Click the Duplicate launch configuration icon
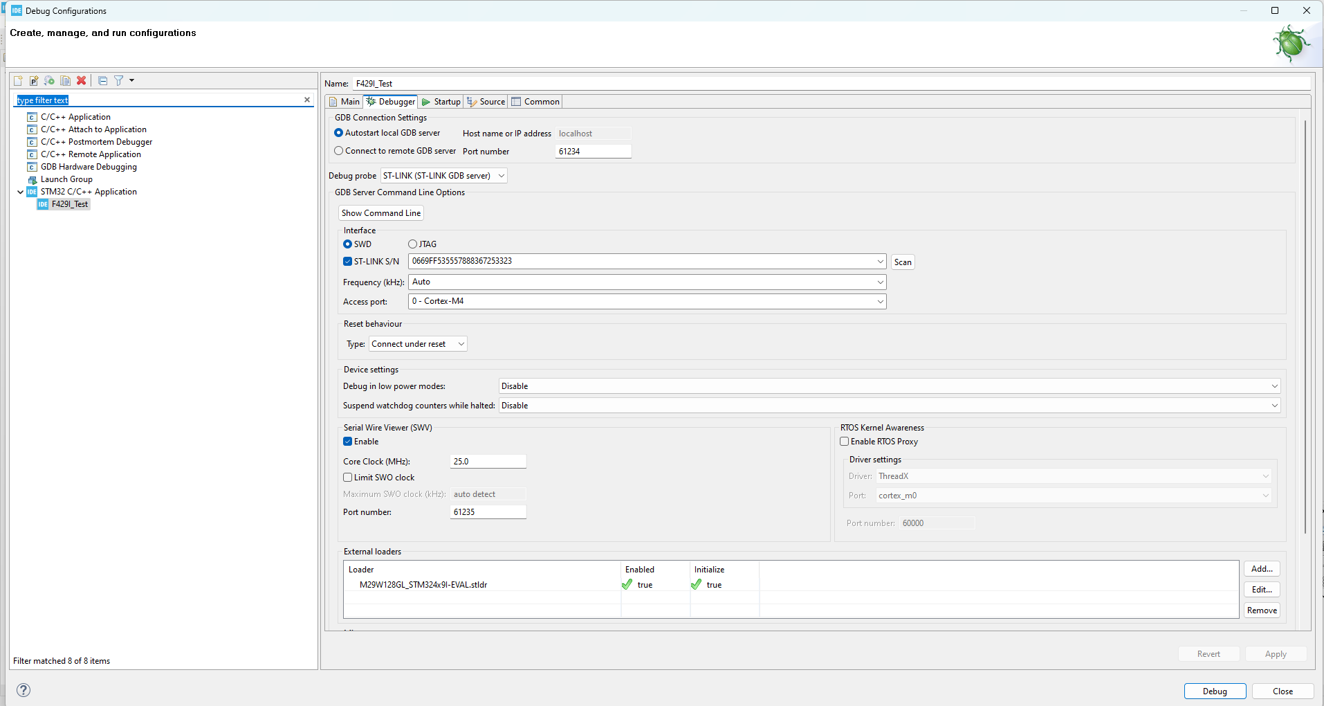 coord(66,81)
